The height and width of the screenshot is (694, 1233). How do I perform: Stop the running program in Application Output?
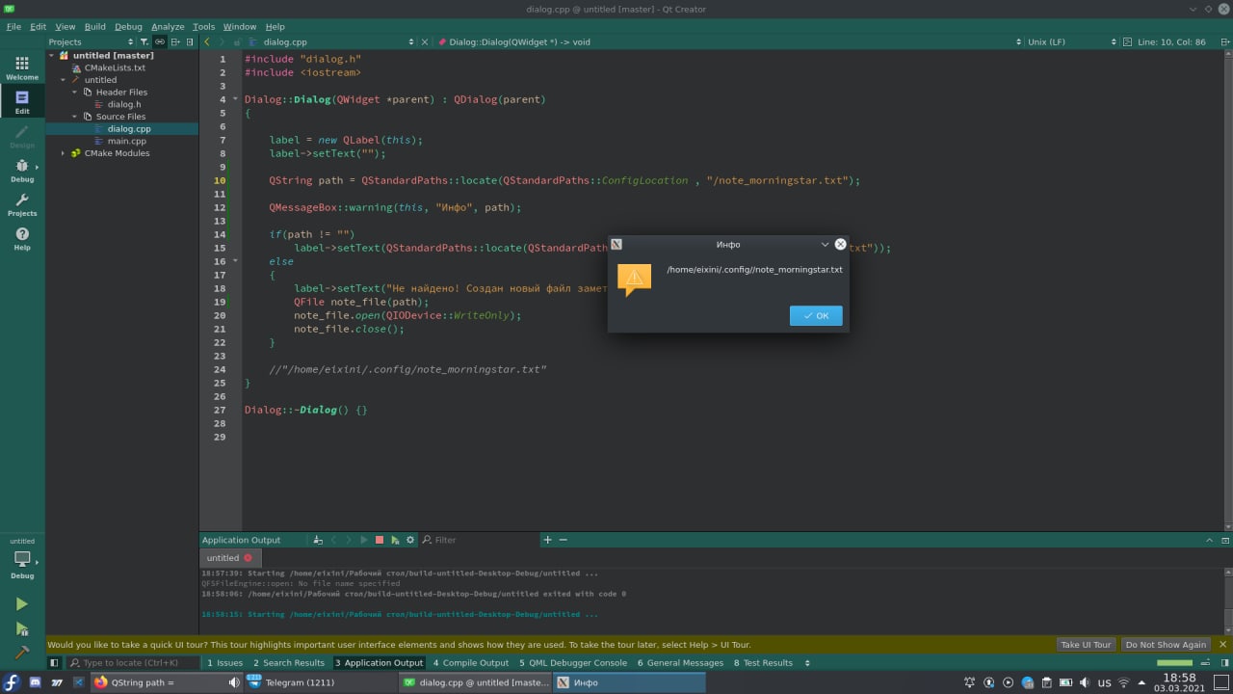click(380, 540)
